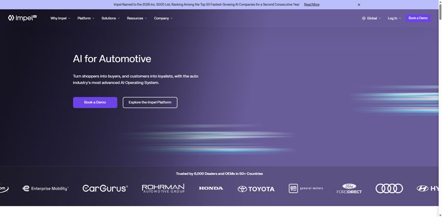The height and width of the screenshot is (217, 442).
Task: Click the AI for Automotive heading
Action: tap(112, 59)
